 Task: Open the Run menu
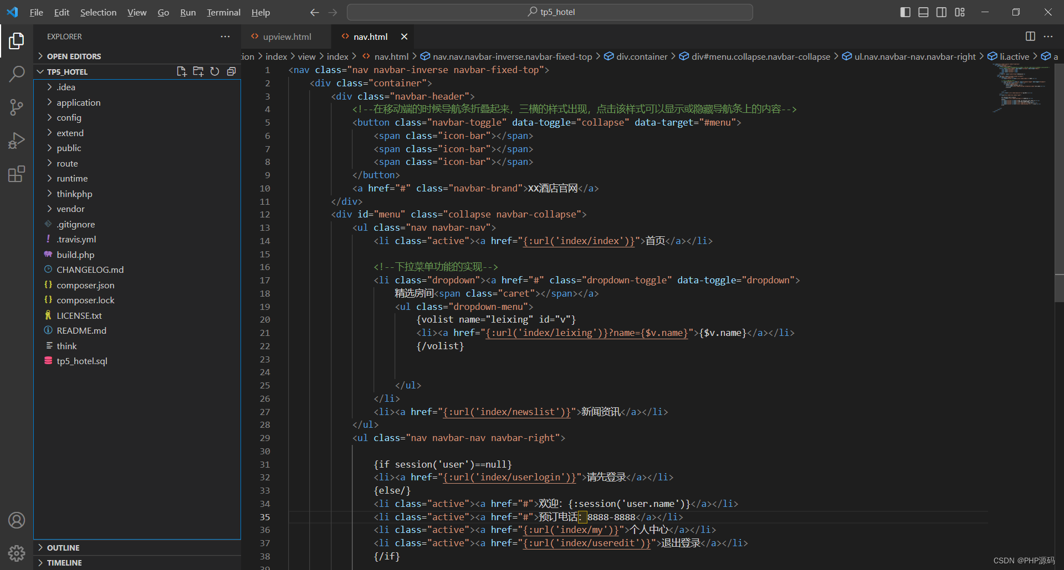188,12
